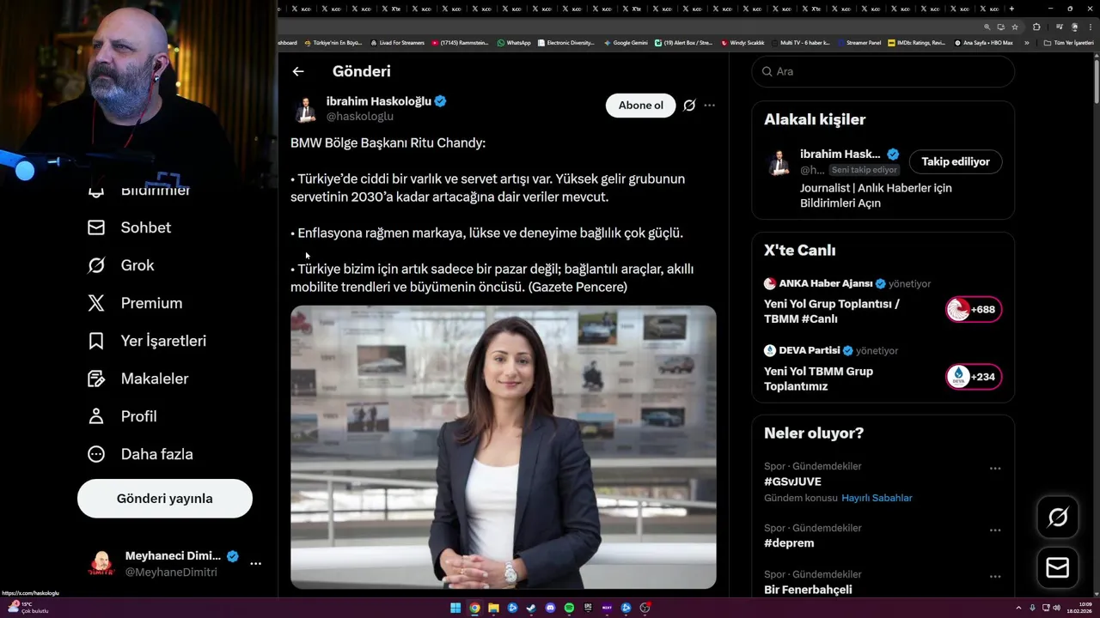Open more options for #deprem trend
This screenshot has width=1100, height=618.
pos(995,530)
